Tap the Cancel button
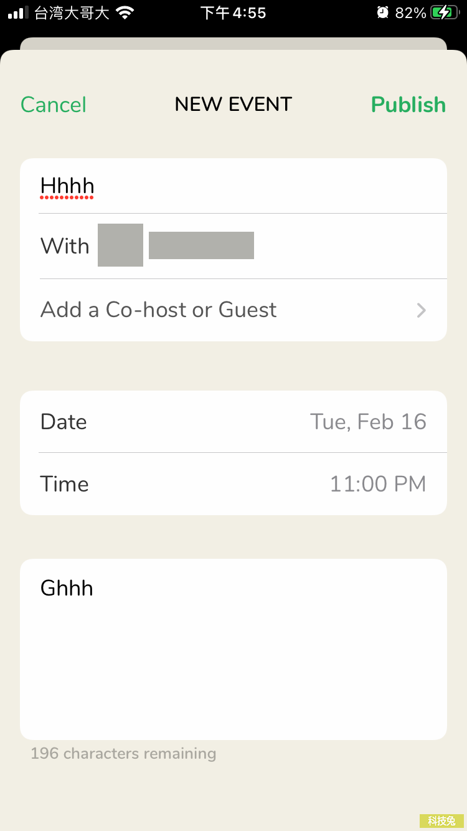The width and height of the screenshot is (467, 831). tap(54, 105)
